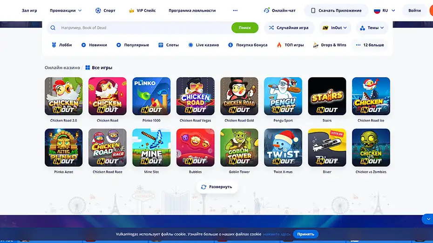
Task: Open the RU language selector
Action: pos(385,11)
